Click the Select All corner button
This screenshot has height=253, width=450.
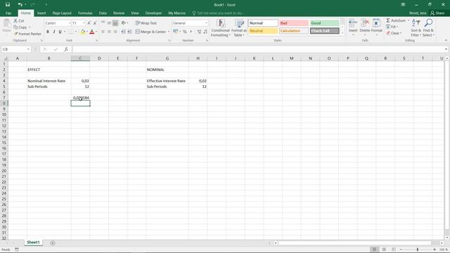pyautogui.click(x=4, y=58)
